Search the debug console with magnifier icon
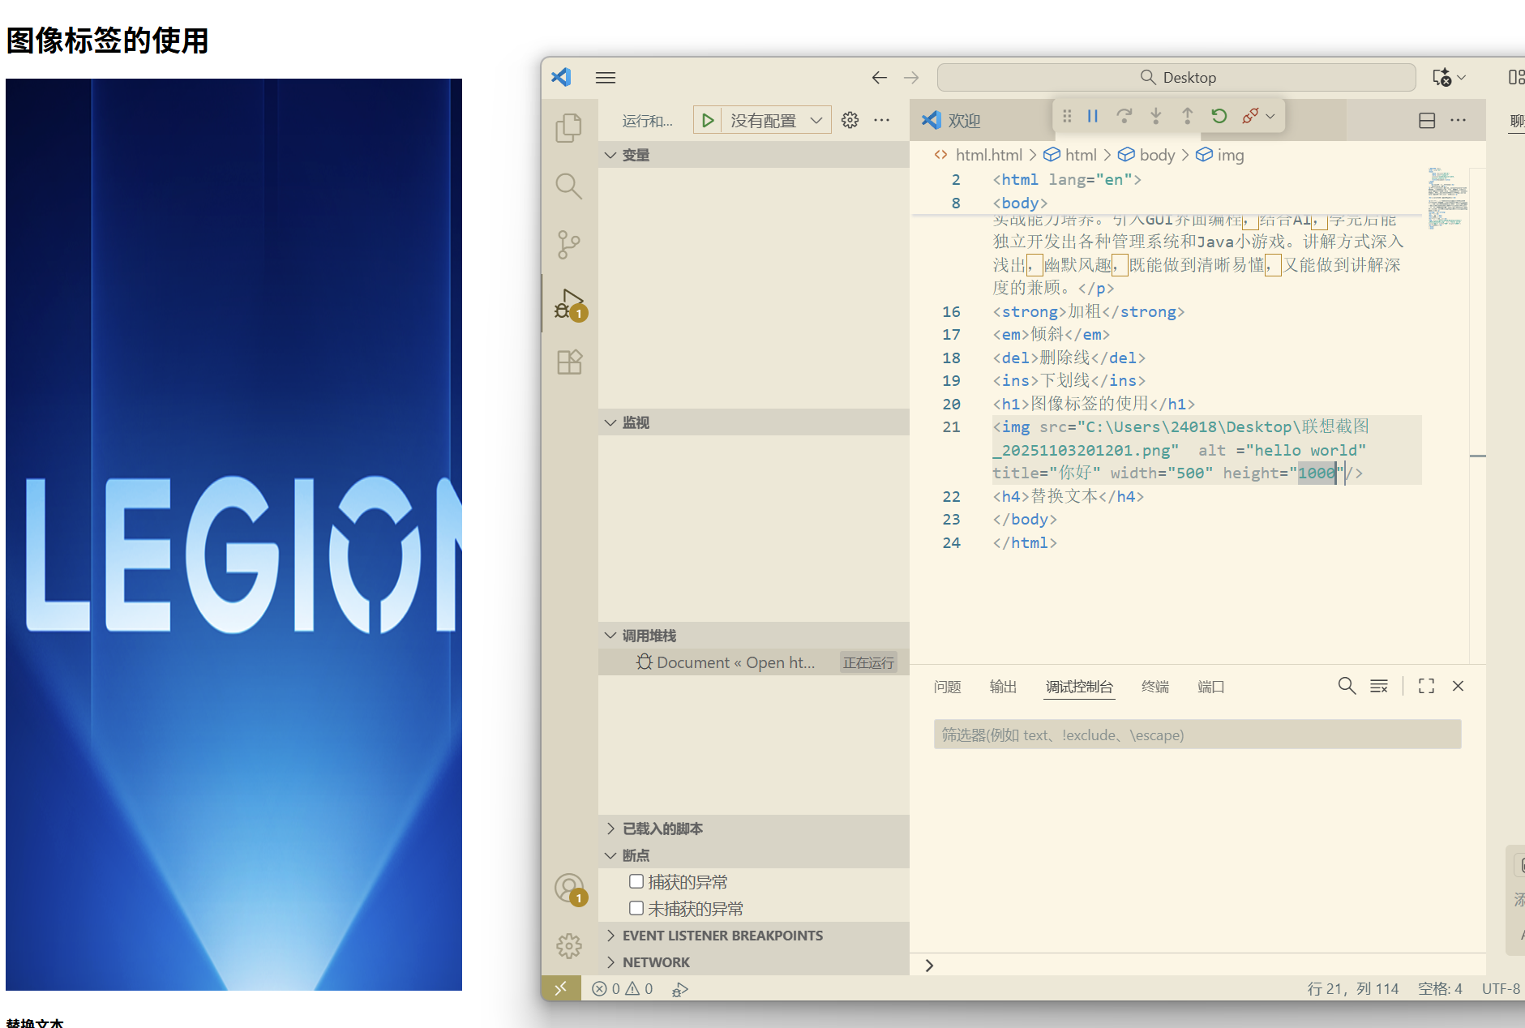This screenshot has width=1525, height=1028. (1347, 686)
